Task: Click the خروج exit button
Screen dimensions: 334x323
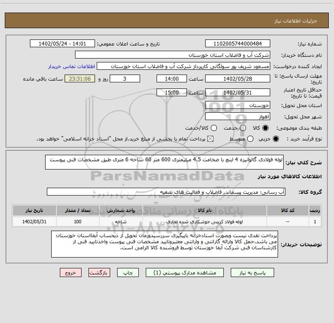Action: (71, 273)
